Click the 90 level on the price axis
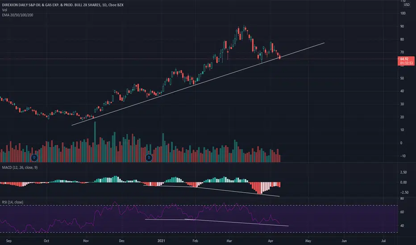 [402, 26]
